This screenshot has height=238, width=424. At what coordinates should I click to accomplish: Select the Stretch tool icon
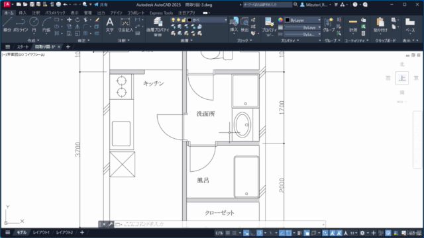[x=69, y=34]
